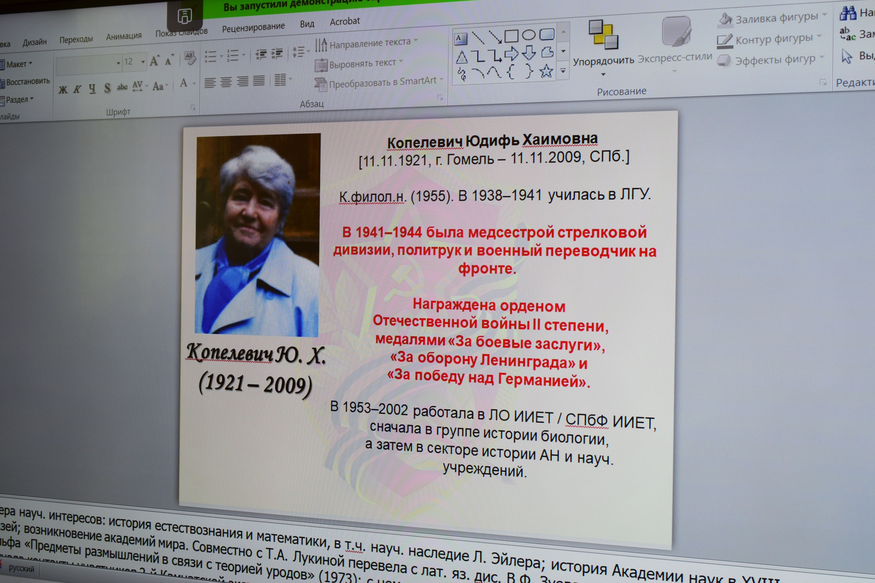Viewport: 875px width, 583px height.
Task: Toggle underline (Ч) formatting
Action: tap(92, 89)
